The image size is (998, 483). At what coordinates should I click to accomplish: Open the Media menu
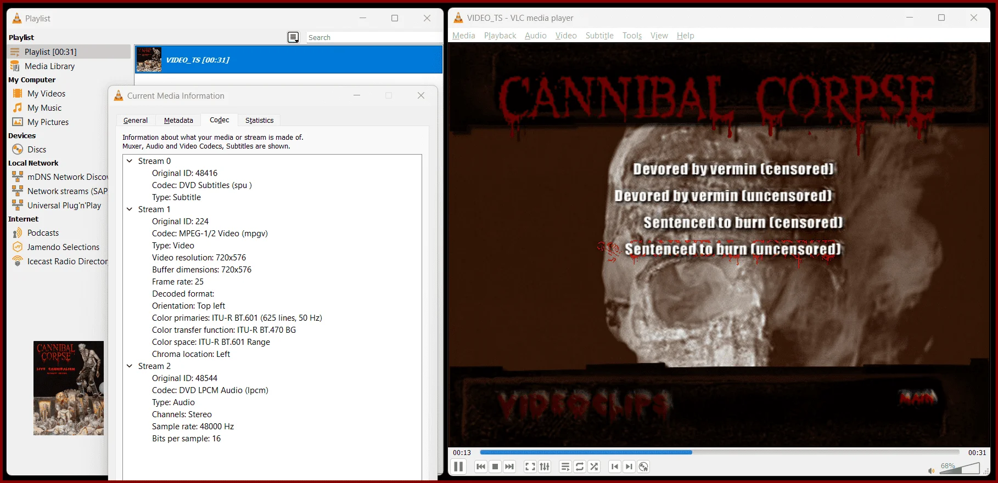tap(464, 36)
